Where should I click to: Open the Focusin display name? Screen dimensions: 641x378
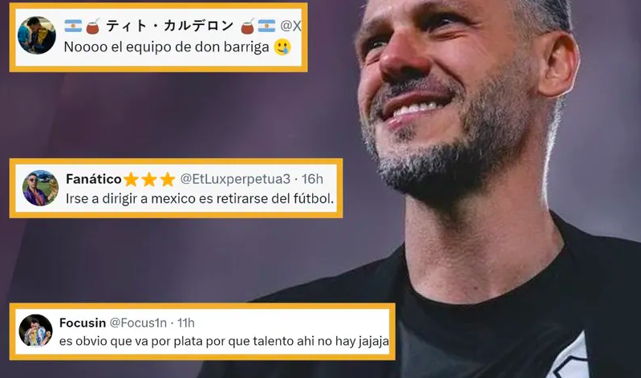click(83, 323)
